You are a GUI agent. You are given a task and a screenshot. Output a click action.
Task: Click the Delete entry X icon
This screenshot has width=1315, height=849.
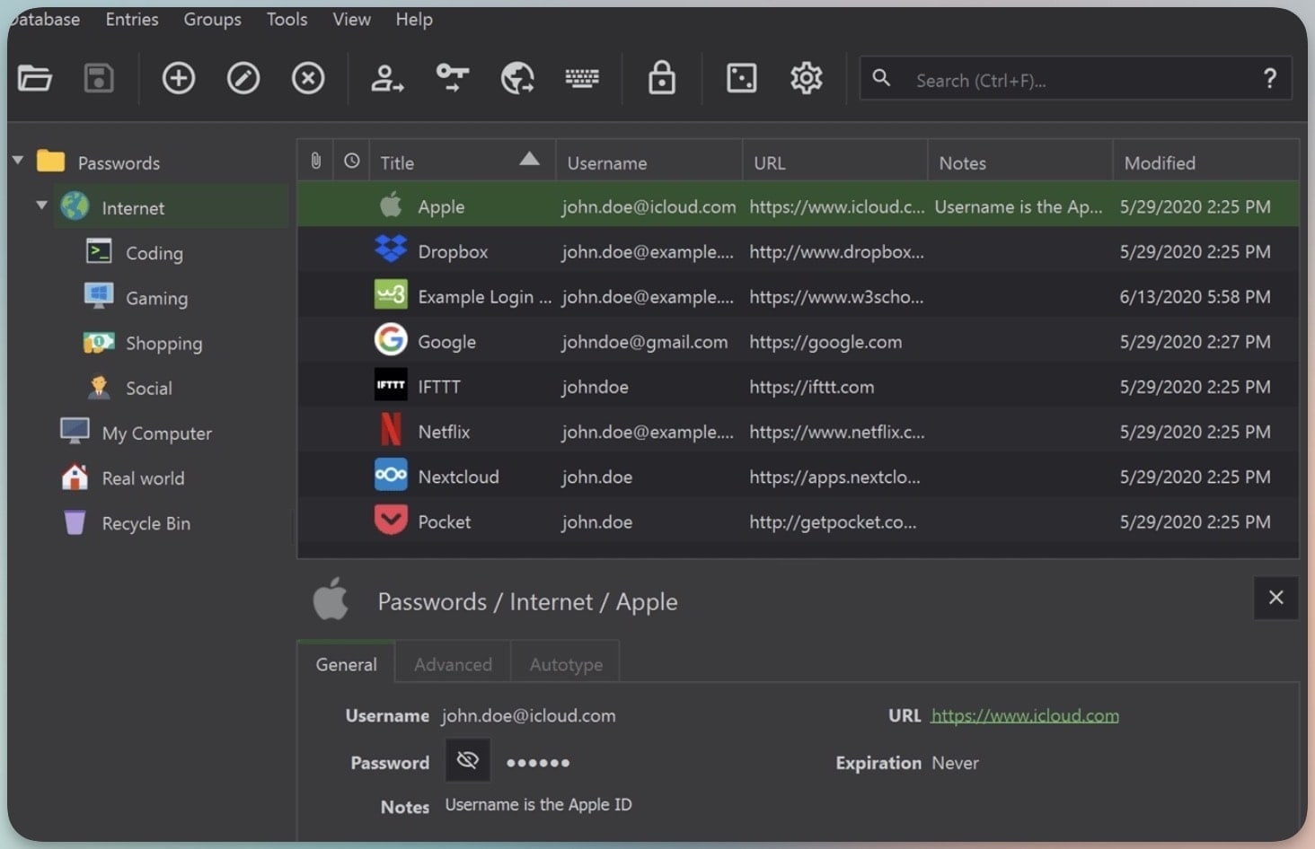pos(308,79)
